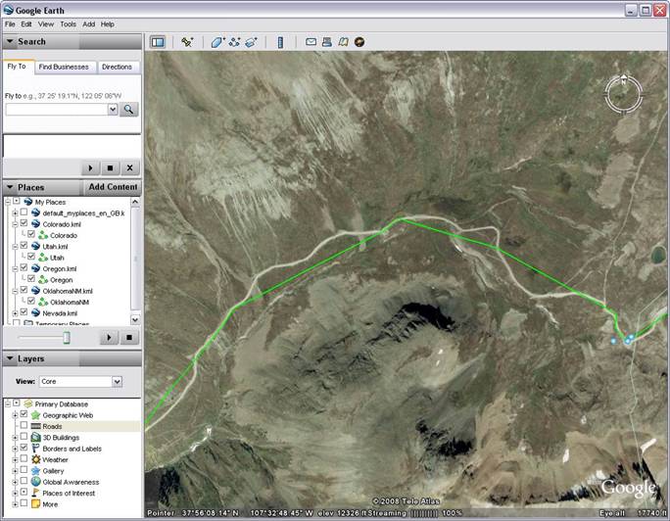Collapse the Places panel triangle
Viewport: 670px width, 521px height.
coord(10,187)
